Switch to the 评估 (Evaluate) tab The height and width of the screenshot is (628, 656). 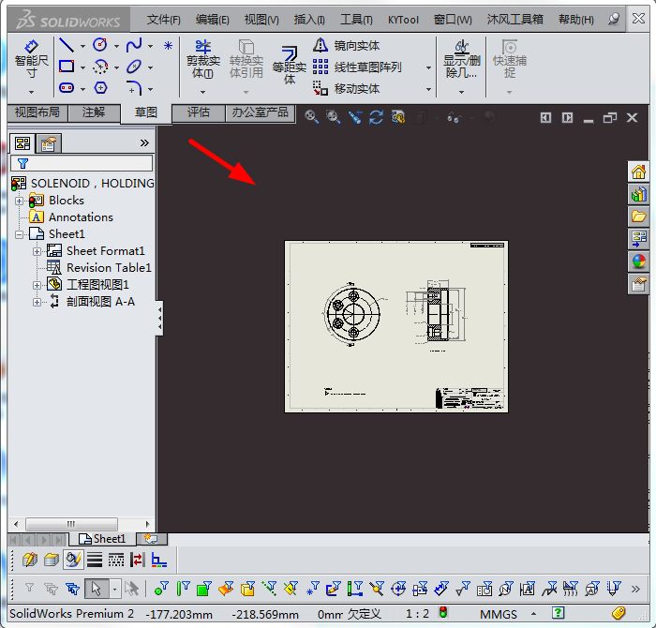[199, 113]
